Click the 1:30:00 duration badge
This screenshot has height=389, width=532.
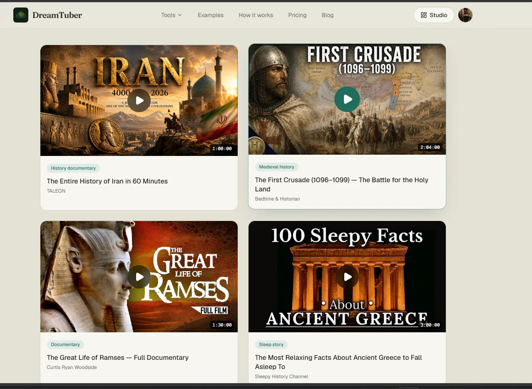[x=222, y=325]
